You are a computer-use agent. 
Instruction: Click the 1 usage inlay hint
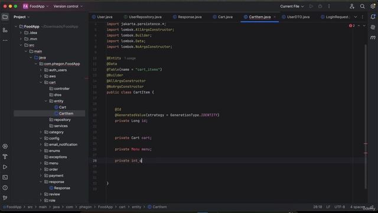[x=130, y=58]
